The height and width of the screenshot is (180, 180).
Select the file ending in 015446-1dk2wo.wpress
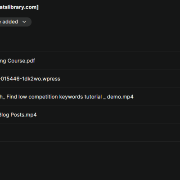click(30, 79)
